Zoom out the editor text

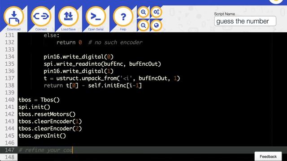click(143, 25)
